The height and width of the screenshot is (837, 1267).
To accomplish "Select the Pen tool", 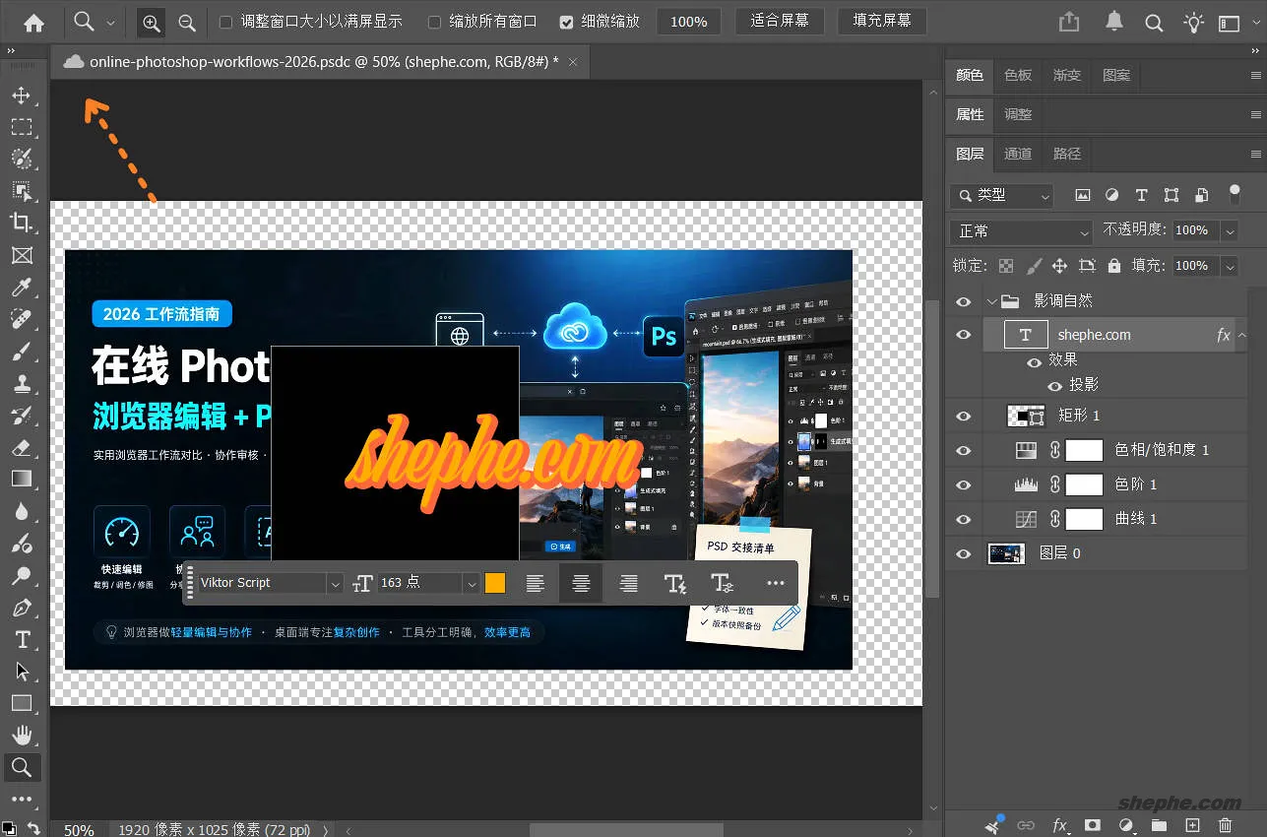I will tap(21, 608).
